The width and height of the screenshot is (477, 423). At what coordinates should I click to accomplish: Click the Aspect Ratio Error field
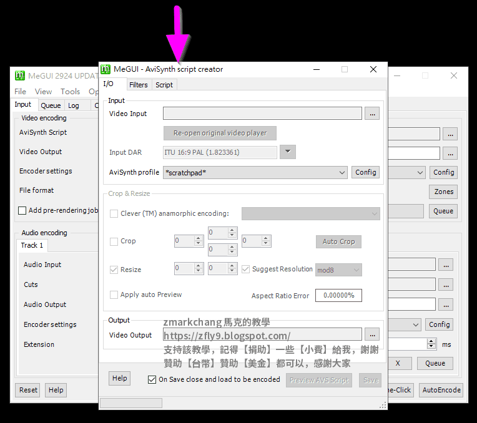[x=338, y=295]
